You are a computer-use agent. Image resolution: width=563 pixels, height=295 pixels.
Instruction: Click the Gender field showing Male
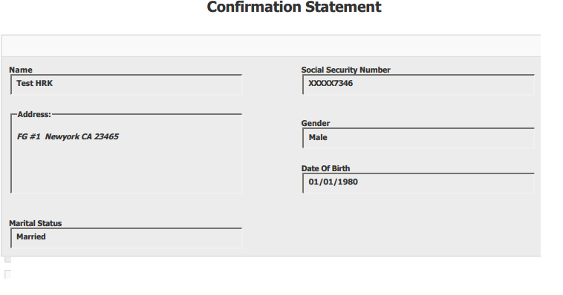(x=418, y=138)
